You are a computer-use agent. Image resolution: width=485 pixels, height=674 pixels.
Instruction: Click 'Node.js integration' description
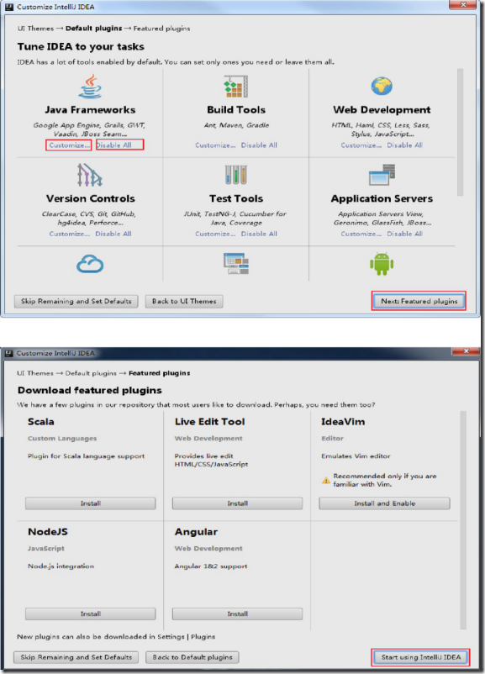coord(61,566)
